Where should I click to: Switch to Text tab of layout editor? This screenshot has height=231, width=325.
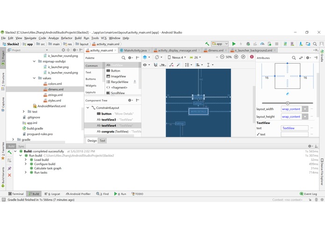coord(102,140)
